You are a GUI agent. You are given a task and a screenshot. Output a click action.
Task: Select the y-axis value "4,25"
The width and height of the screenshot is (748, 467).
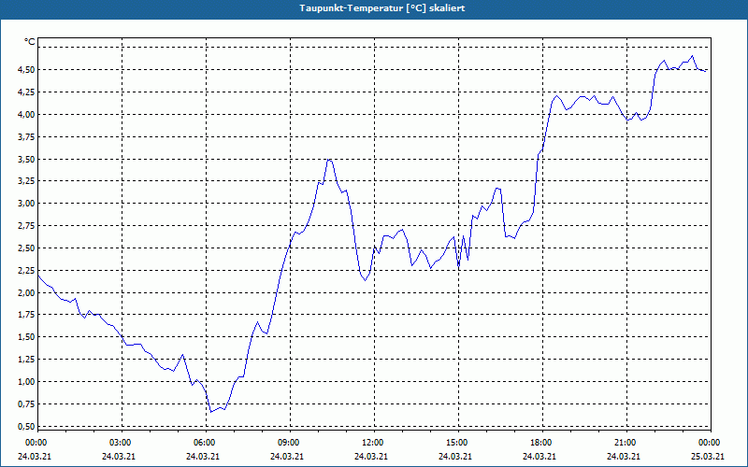pos(27,92)
